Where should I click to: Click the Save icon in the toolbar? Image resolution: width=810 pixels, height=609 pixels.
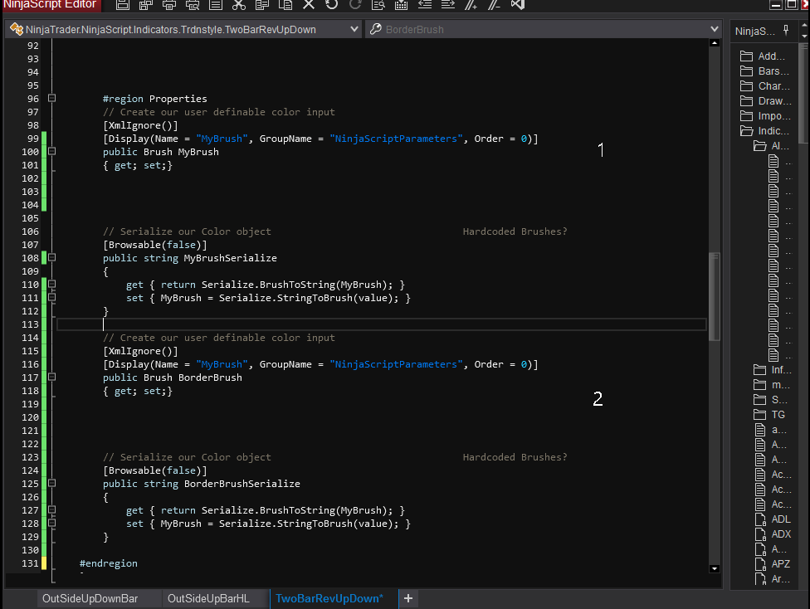pos(122,5)
